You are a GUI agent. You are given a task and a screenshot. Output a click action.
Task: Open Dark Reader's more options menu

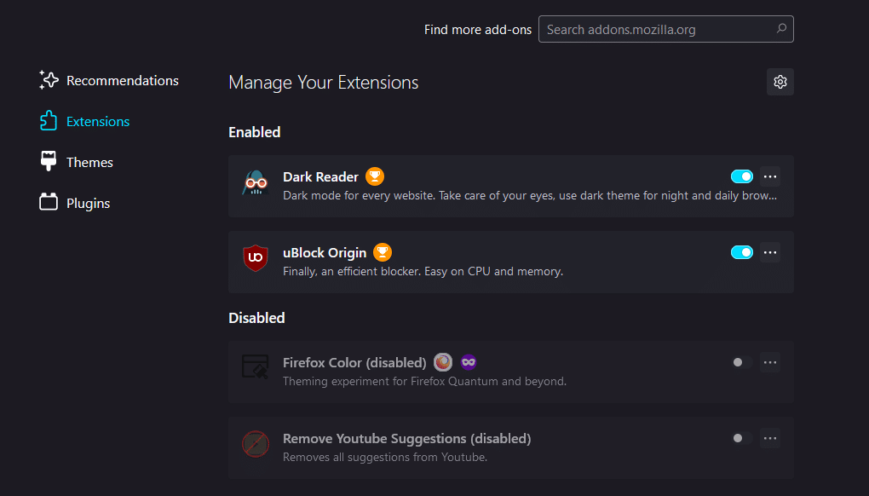(770, 176)
